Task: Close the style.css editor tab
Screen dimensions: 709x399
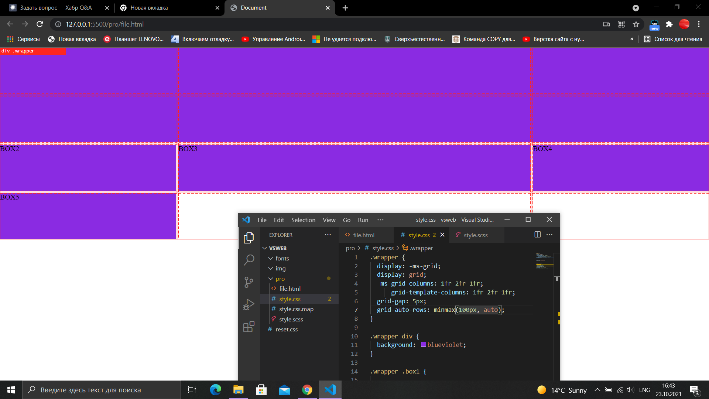Action: [442, 235]
